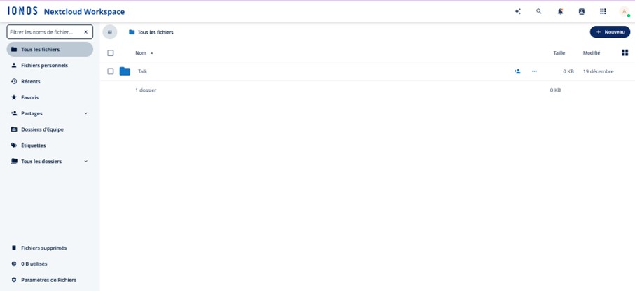The height and width of the screenshot is (291, 635).
Task: Open the apps grid menu
Action: coord(603,11)
